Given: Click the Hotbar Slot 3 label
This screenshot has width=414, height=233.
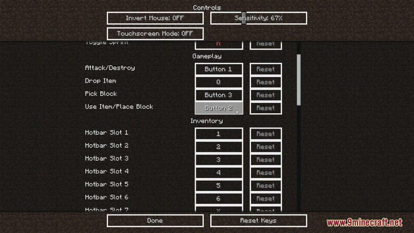Looking at the screenshot, I should (x=107, y=158).
